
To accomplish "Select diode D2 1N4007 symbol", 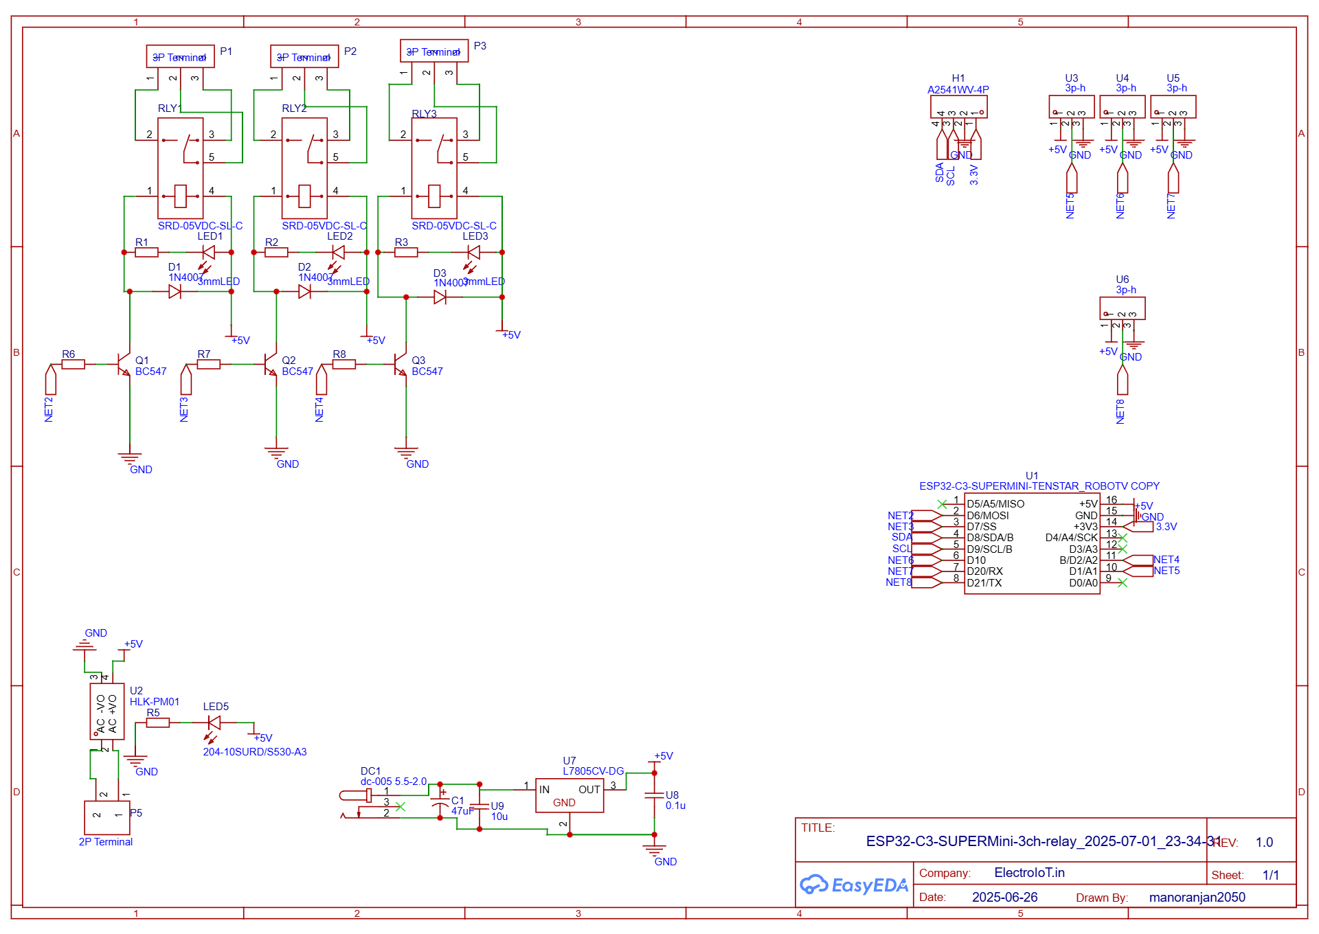I will point(305,292).
